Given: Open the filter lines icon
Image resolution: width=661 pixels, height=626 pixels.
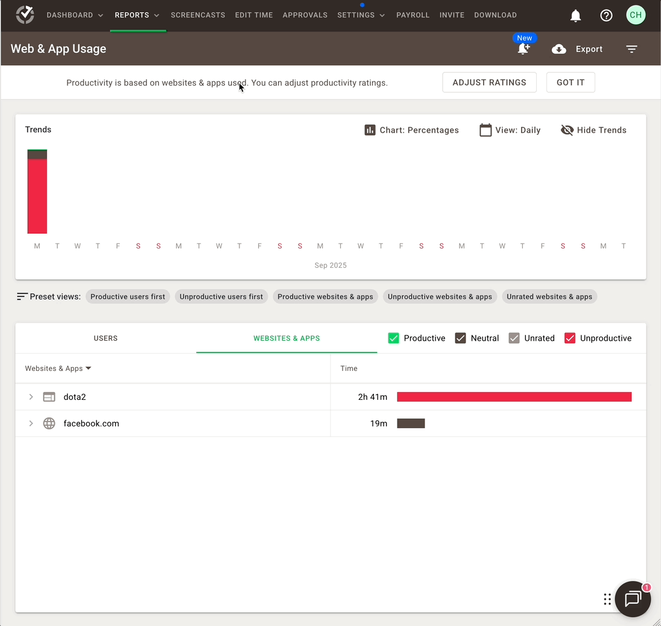Looking at the screenshot, I should 631,49.
